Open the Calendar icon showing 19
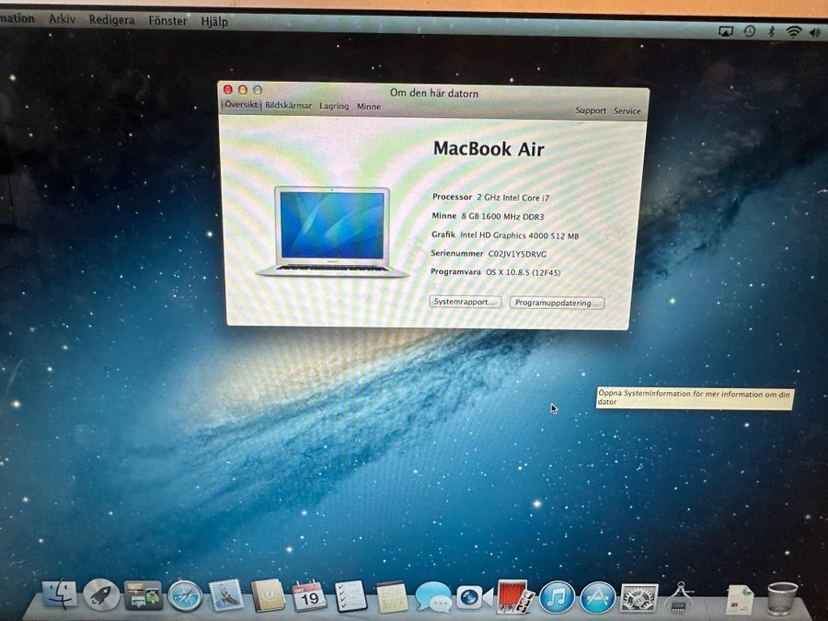Screen dimensions: 828x621 309,596
